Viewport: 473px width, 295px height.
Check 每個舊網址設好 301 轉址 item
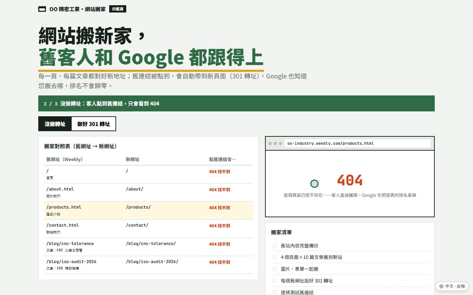(x=274, y=281)
